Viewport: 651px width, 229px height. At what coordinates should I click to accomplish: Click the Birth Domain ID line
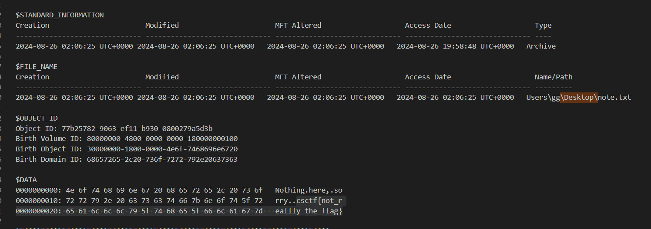pos(127,160)
